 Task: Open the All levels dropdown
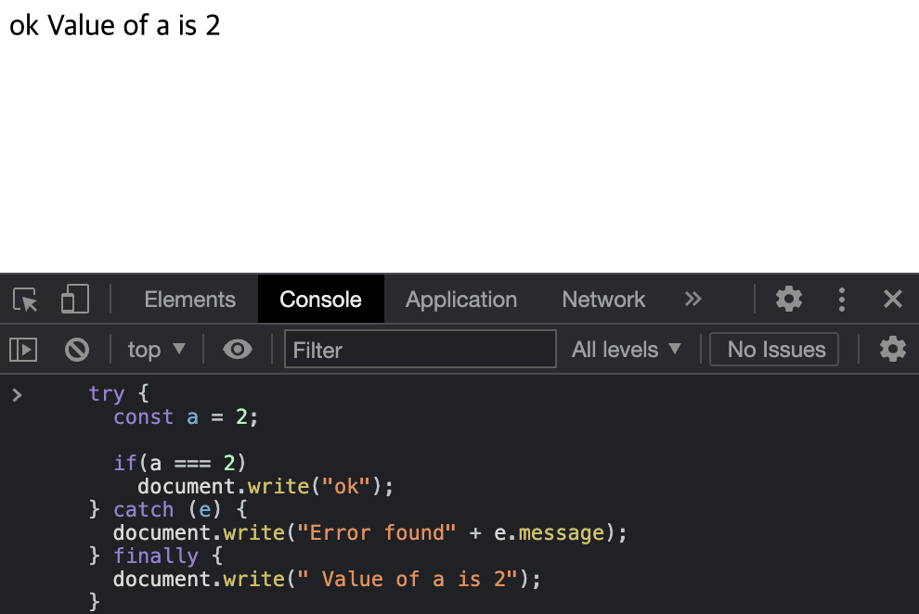point(626,350)
